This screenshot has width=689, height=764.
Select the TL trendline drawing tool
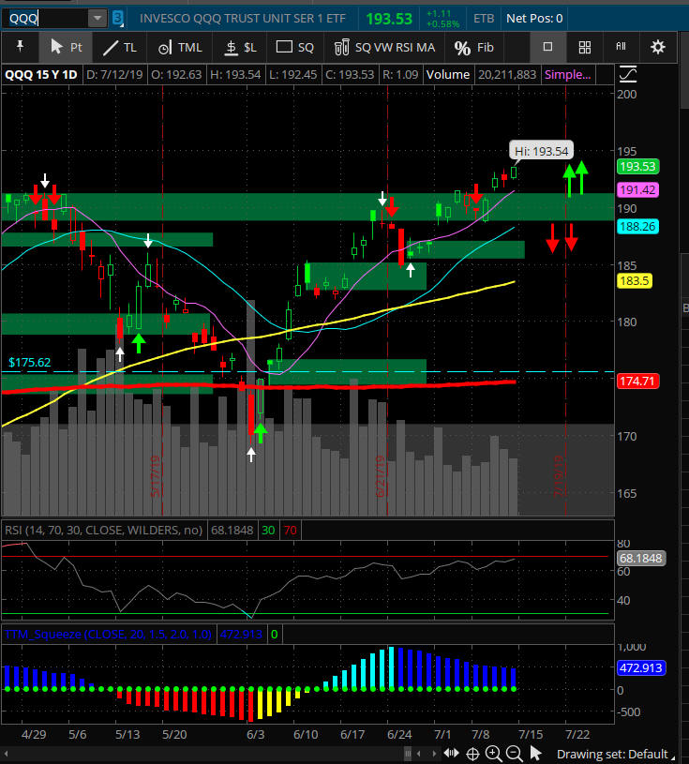coord(120,47)
